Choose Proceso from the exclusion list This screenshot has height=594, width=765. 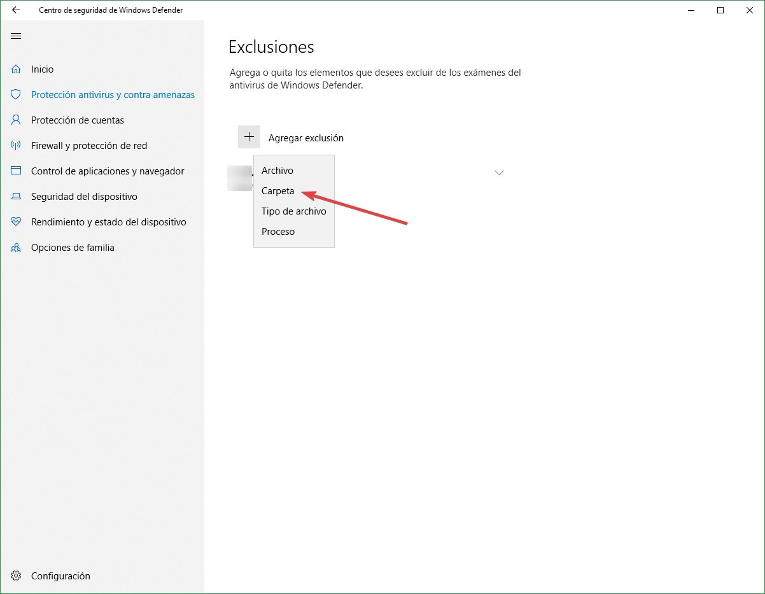[x=278, y=232]
